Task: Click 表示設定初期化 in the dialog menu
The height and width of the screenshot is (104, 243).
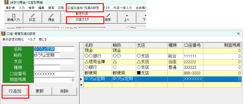Action: (13, 40)
